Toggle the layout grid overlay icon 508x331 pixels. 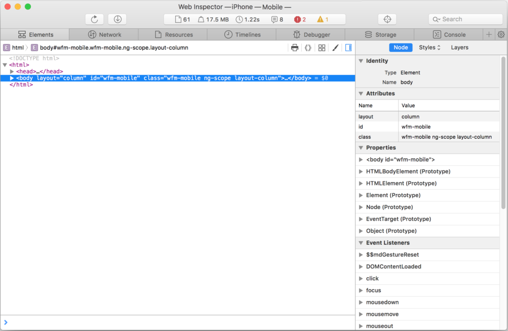tap(322, 48)
